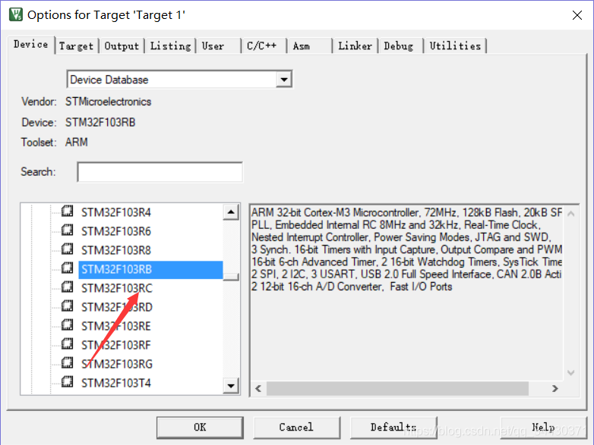Click chip icon beside STM32F103RC
The width and height of the screenshot is (594, 445).
pos(67,287)
